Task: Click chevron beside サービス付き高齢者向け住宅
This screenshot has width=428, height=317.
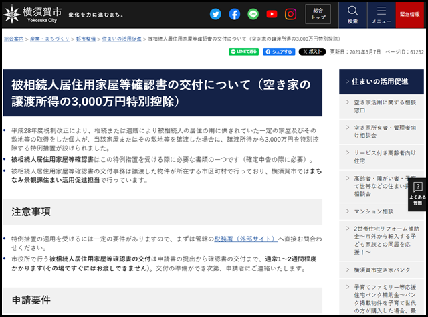Action: (348, 152)
